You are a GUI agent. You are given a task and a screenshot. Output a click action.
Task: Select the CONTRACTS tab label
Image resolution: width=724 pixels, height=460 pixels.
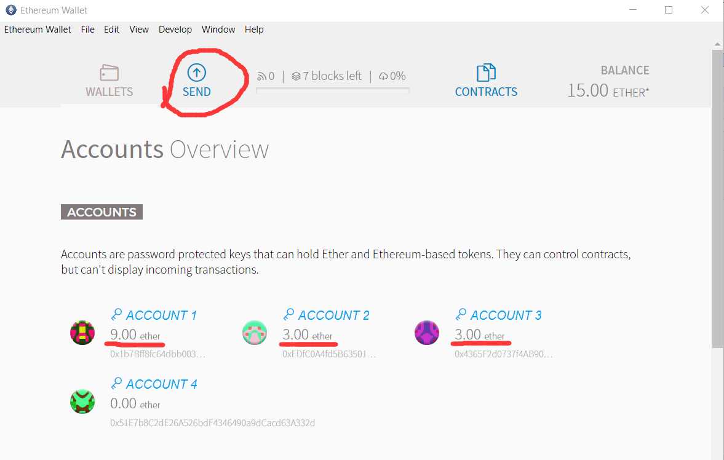(486, 92)
